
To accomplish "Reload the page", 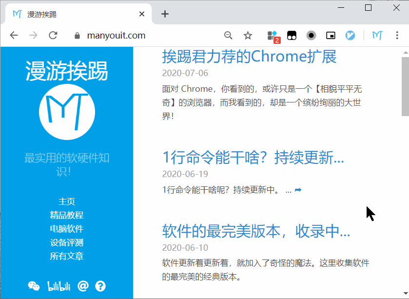I will point(53,35).
